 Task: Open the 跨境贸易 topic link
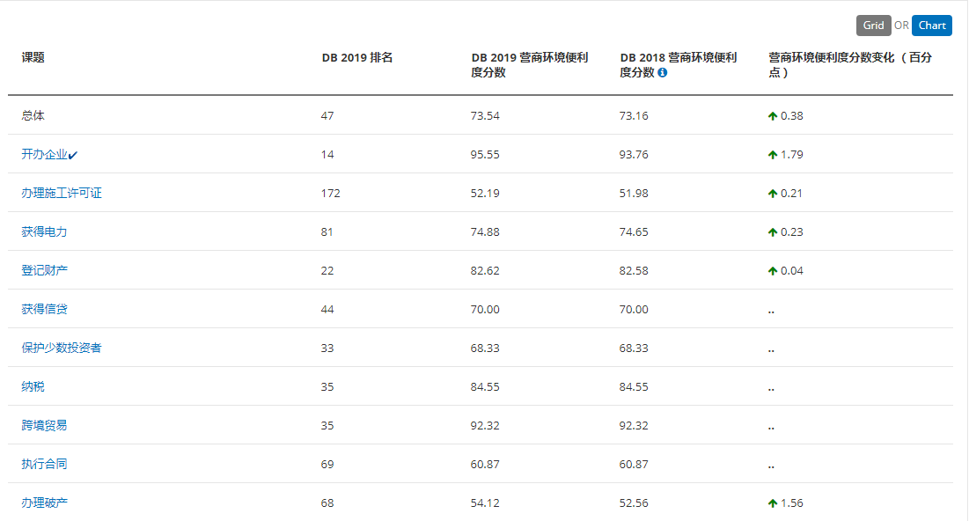[45, 425]
